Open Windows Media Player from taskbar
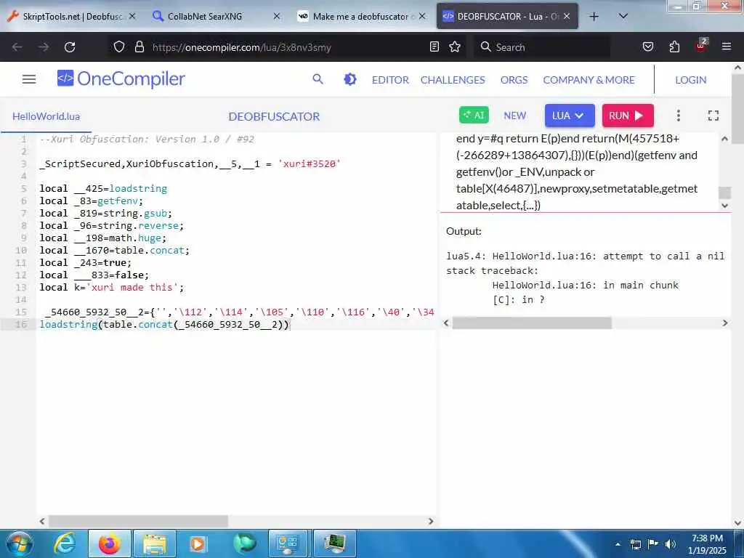 [x=198, y=543]
